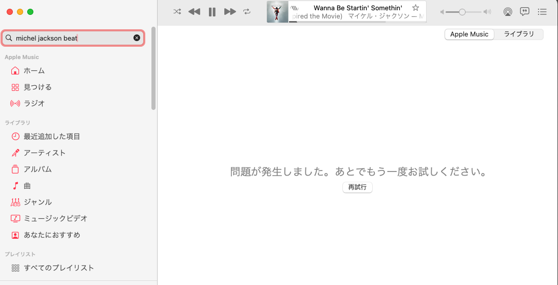The image size is (558, 285).
Task: Toggle shuffle playback
Action: click(177, 12)
